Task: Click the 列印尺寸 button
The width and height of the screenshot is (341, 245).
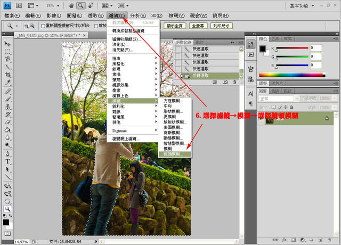Action: click(222, 26)
